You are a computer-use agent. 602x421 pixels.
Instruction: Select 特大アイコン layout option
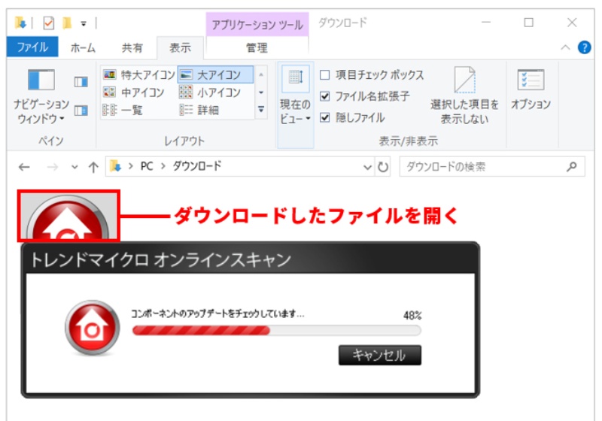point(138,74)
